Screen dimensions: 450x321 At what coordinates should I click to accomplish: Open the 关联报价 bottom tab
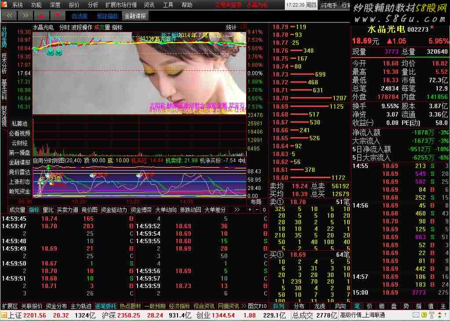32,306
